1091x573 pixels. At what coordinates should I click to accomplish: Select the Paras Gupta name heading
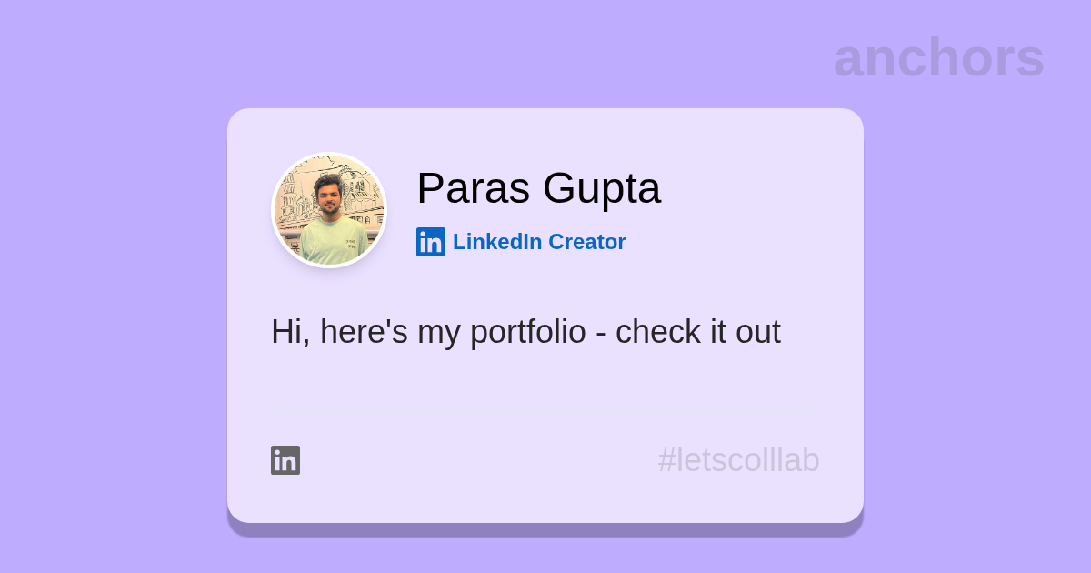tap(538, 188)
